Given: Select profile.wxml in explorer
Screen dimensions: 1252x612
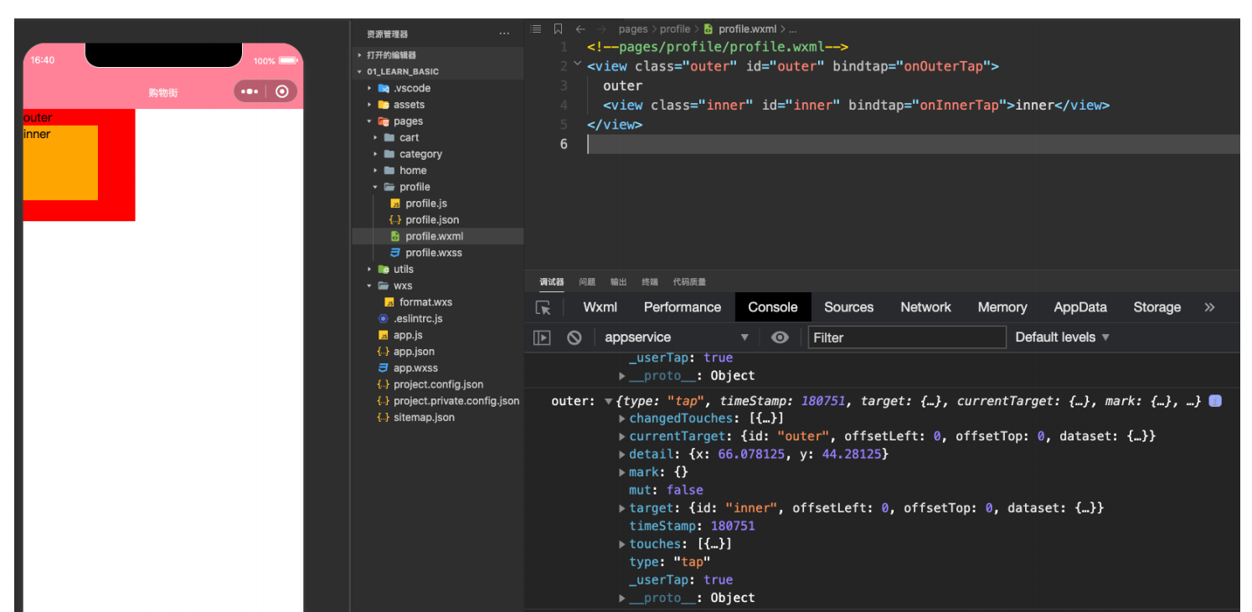Looking at the screenshot, I should (x=434, y=236).
